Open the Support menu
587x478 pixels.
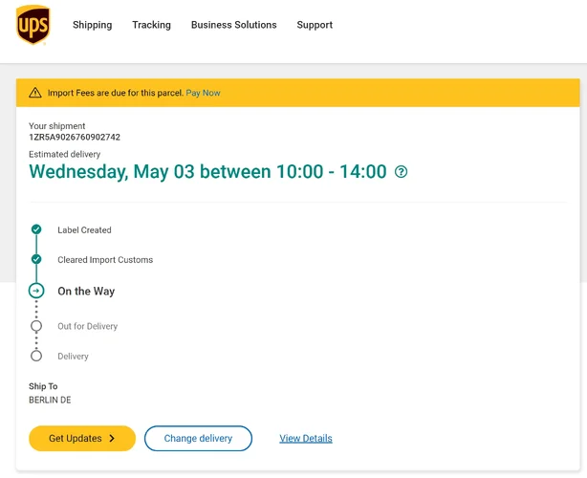coord(315,25)
